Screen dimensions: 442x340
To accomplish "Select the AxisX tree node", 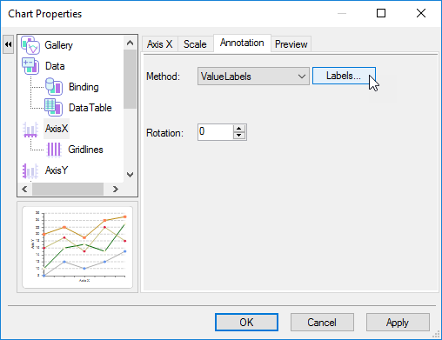I will [x=57, y=129].
